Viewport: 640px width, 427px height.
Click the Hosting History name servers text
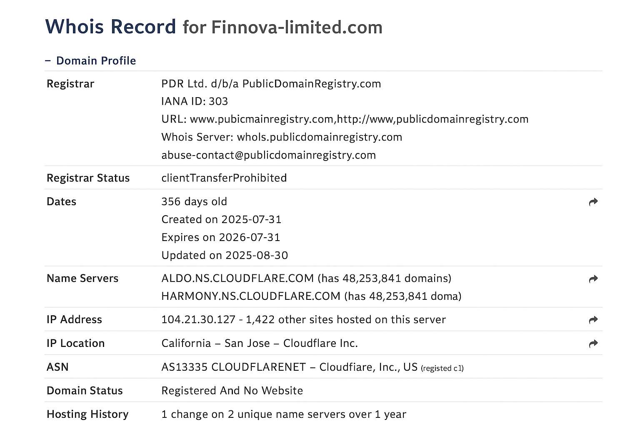(x=284, y=414)
